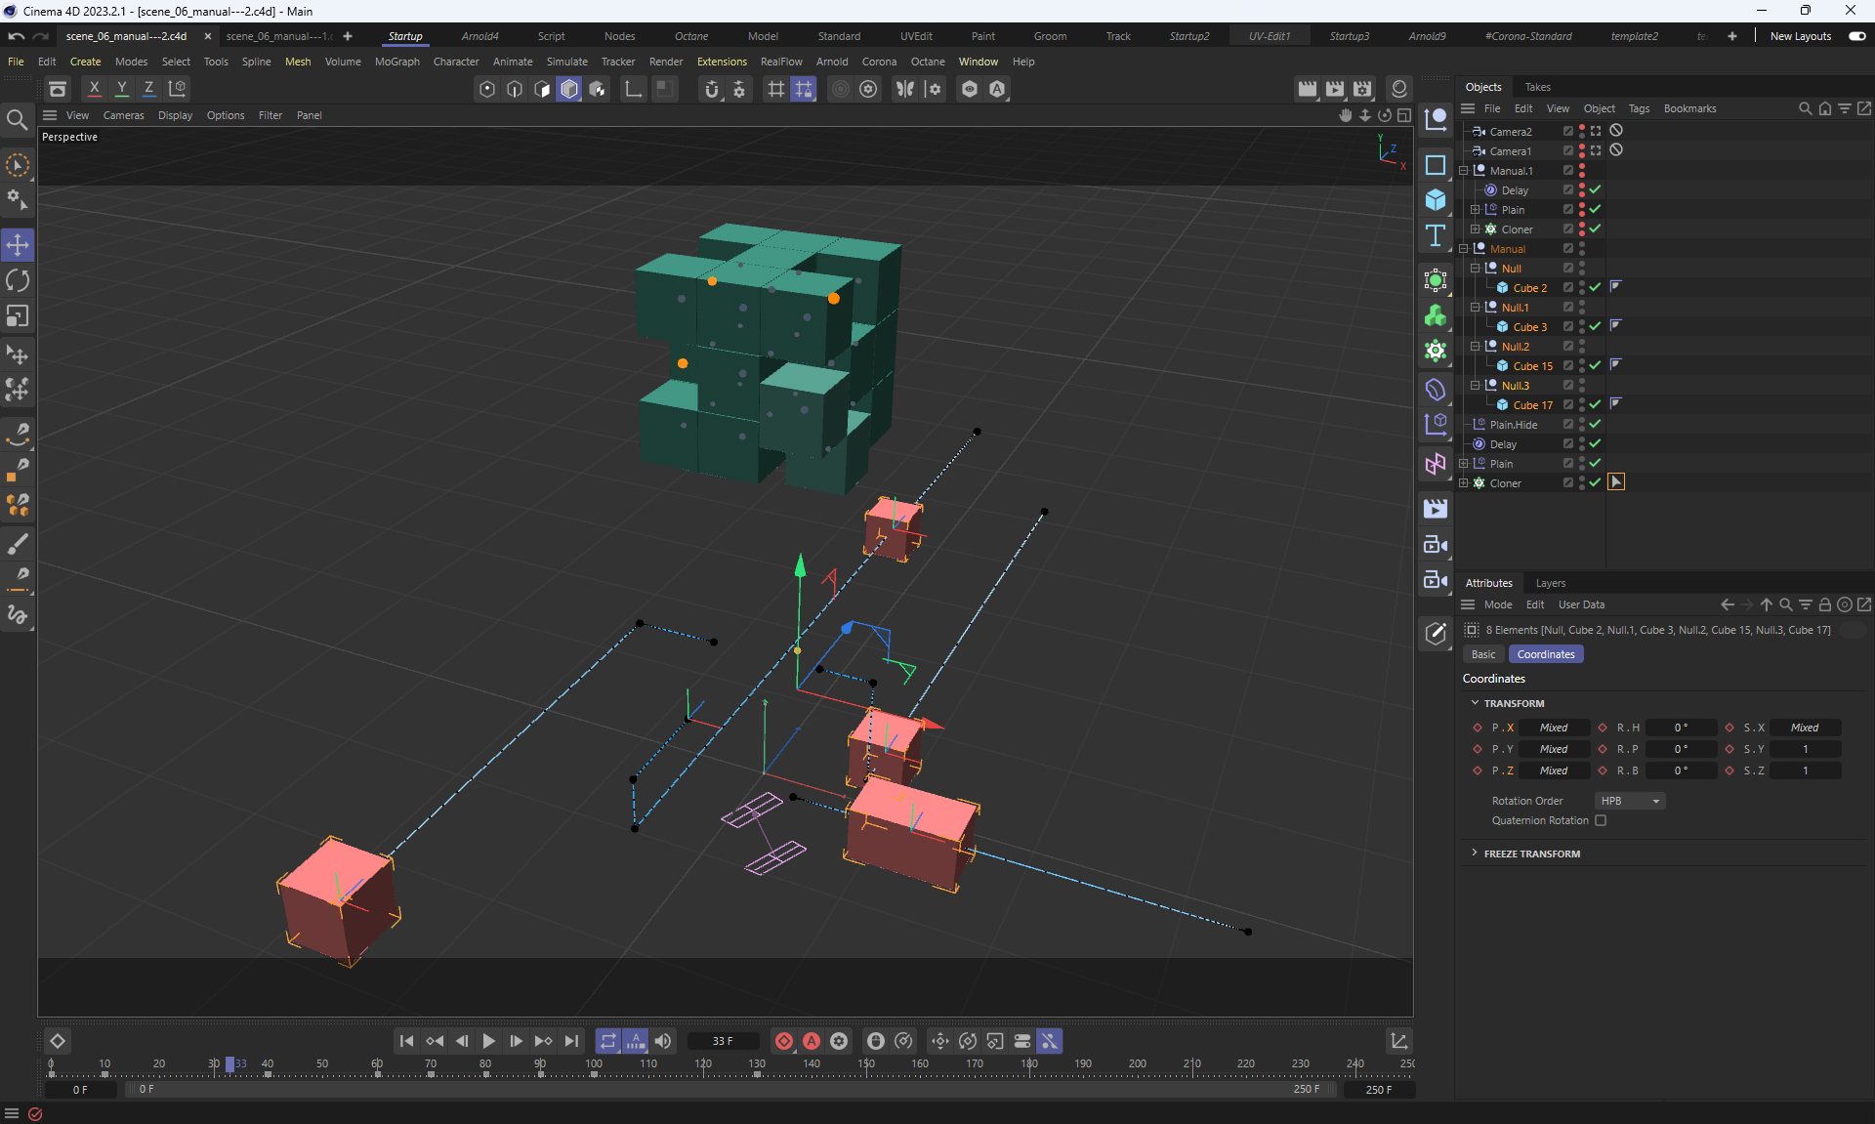Click the Cube primitive icon
The width and height of the screenshot is (1875, 1124).
[x=1435, y=200]
